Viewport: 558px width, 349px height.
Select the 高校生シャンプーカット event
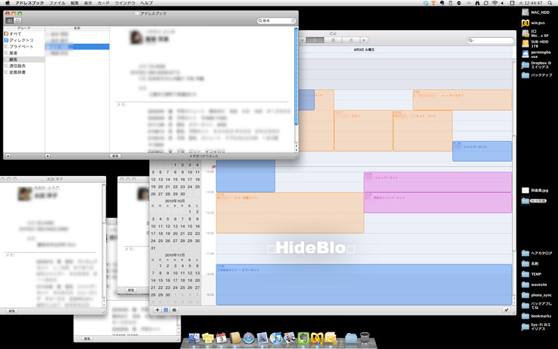coord(438,202)
